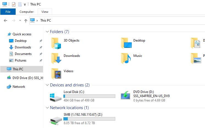This screenshot has height=128, width=205.
Task: Click the Videos folder name
Action: [x=68, y=71]
